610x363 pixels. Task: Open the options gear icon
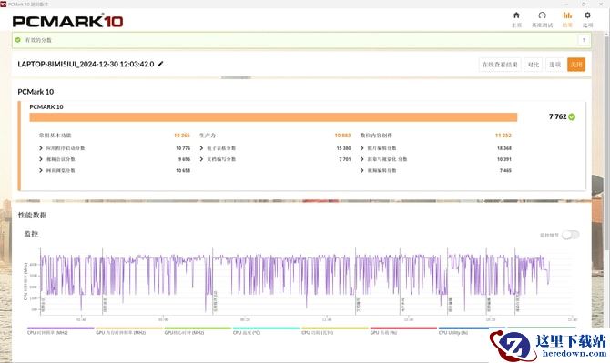tap(587, 15)
